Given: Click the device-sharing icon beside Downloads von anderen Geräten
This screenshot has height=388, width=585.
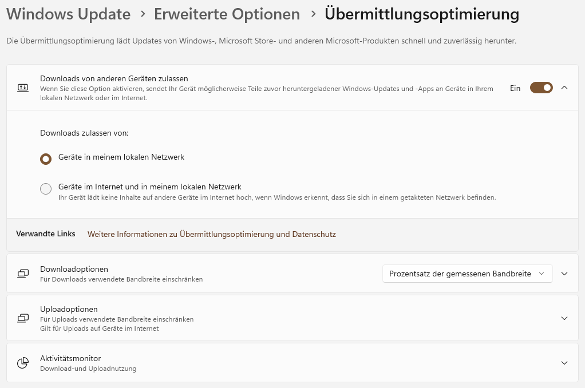Looking at the screenshot, I should pyautogui.click(x=23, y=88).
